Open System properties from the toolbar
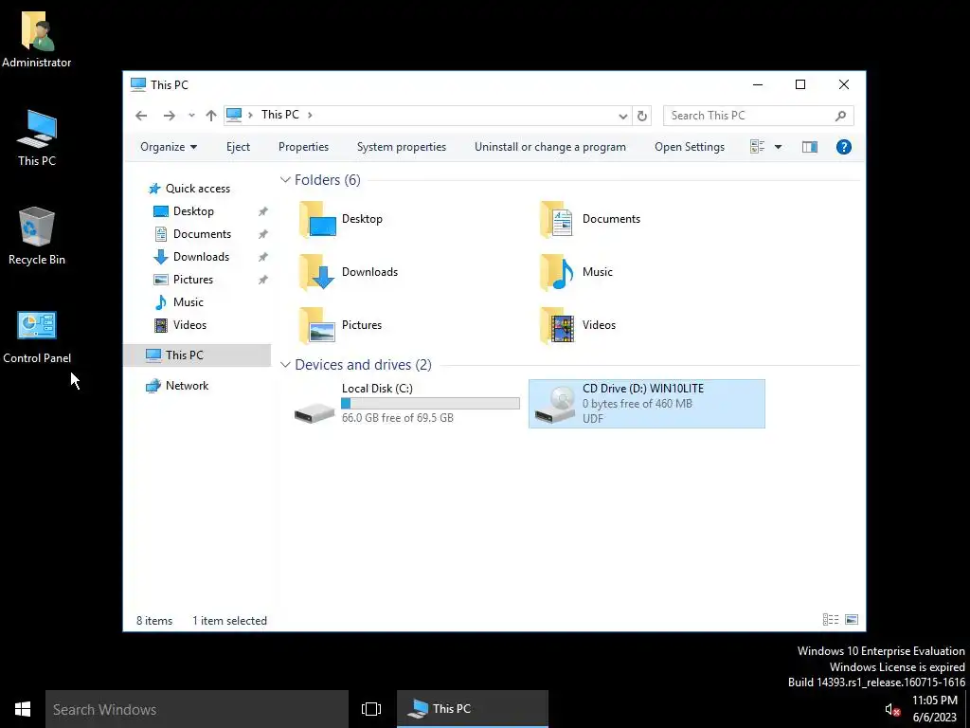Viewport: 970px width, 728px height. pos(402,147)
